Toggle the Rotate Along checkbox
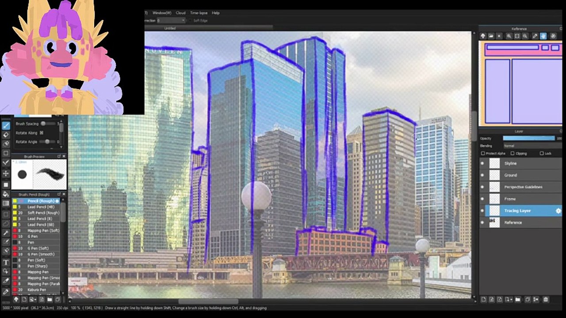 42,132
